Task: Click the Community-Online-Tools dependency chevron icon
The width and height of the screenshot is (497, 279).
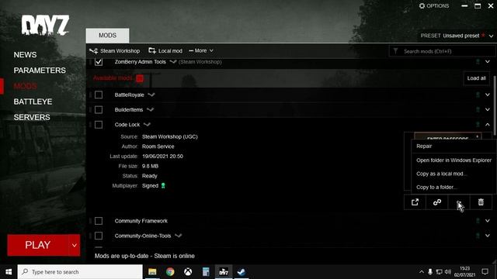Action: [x=178, y=236]
